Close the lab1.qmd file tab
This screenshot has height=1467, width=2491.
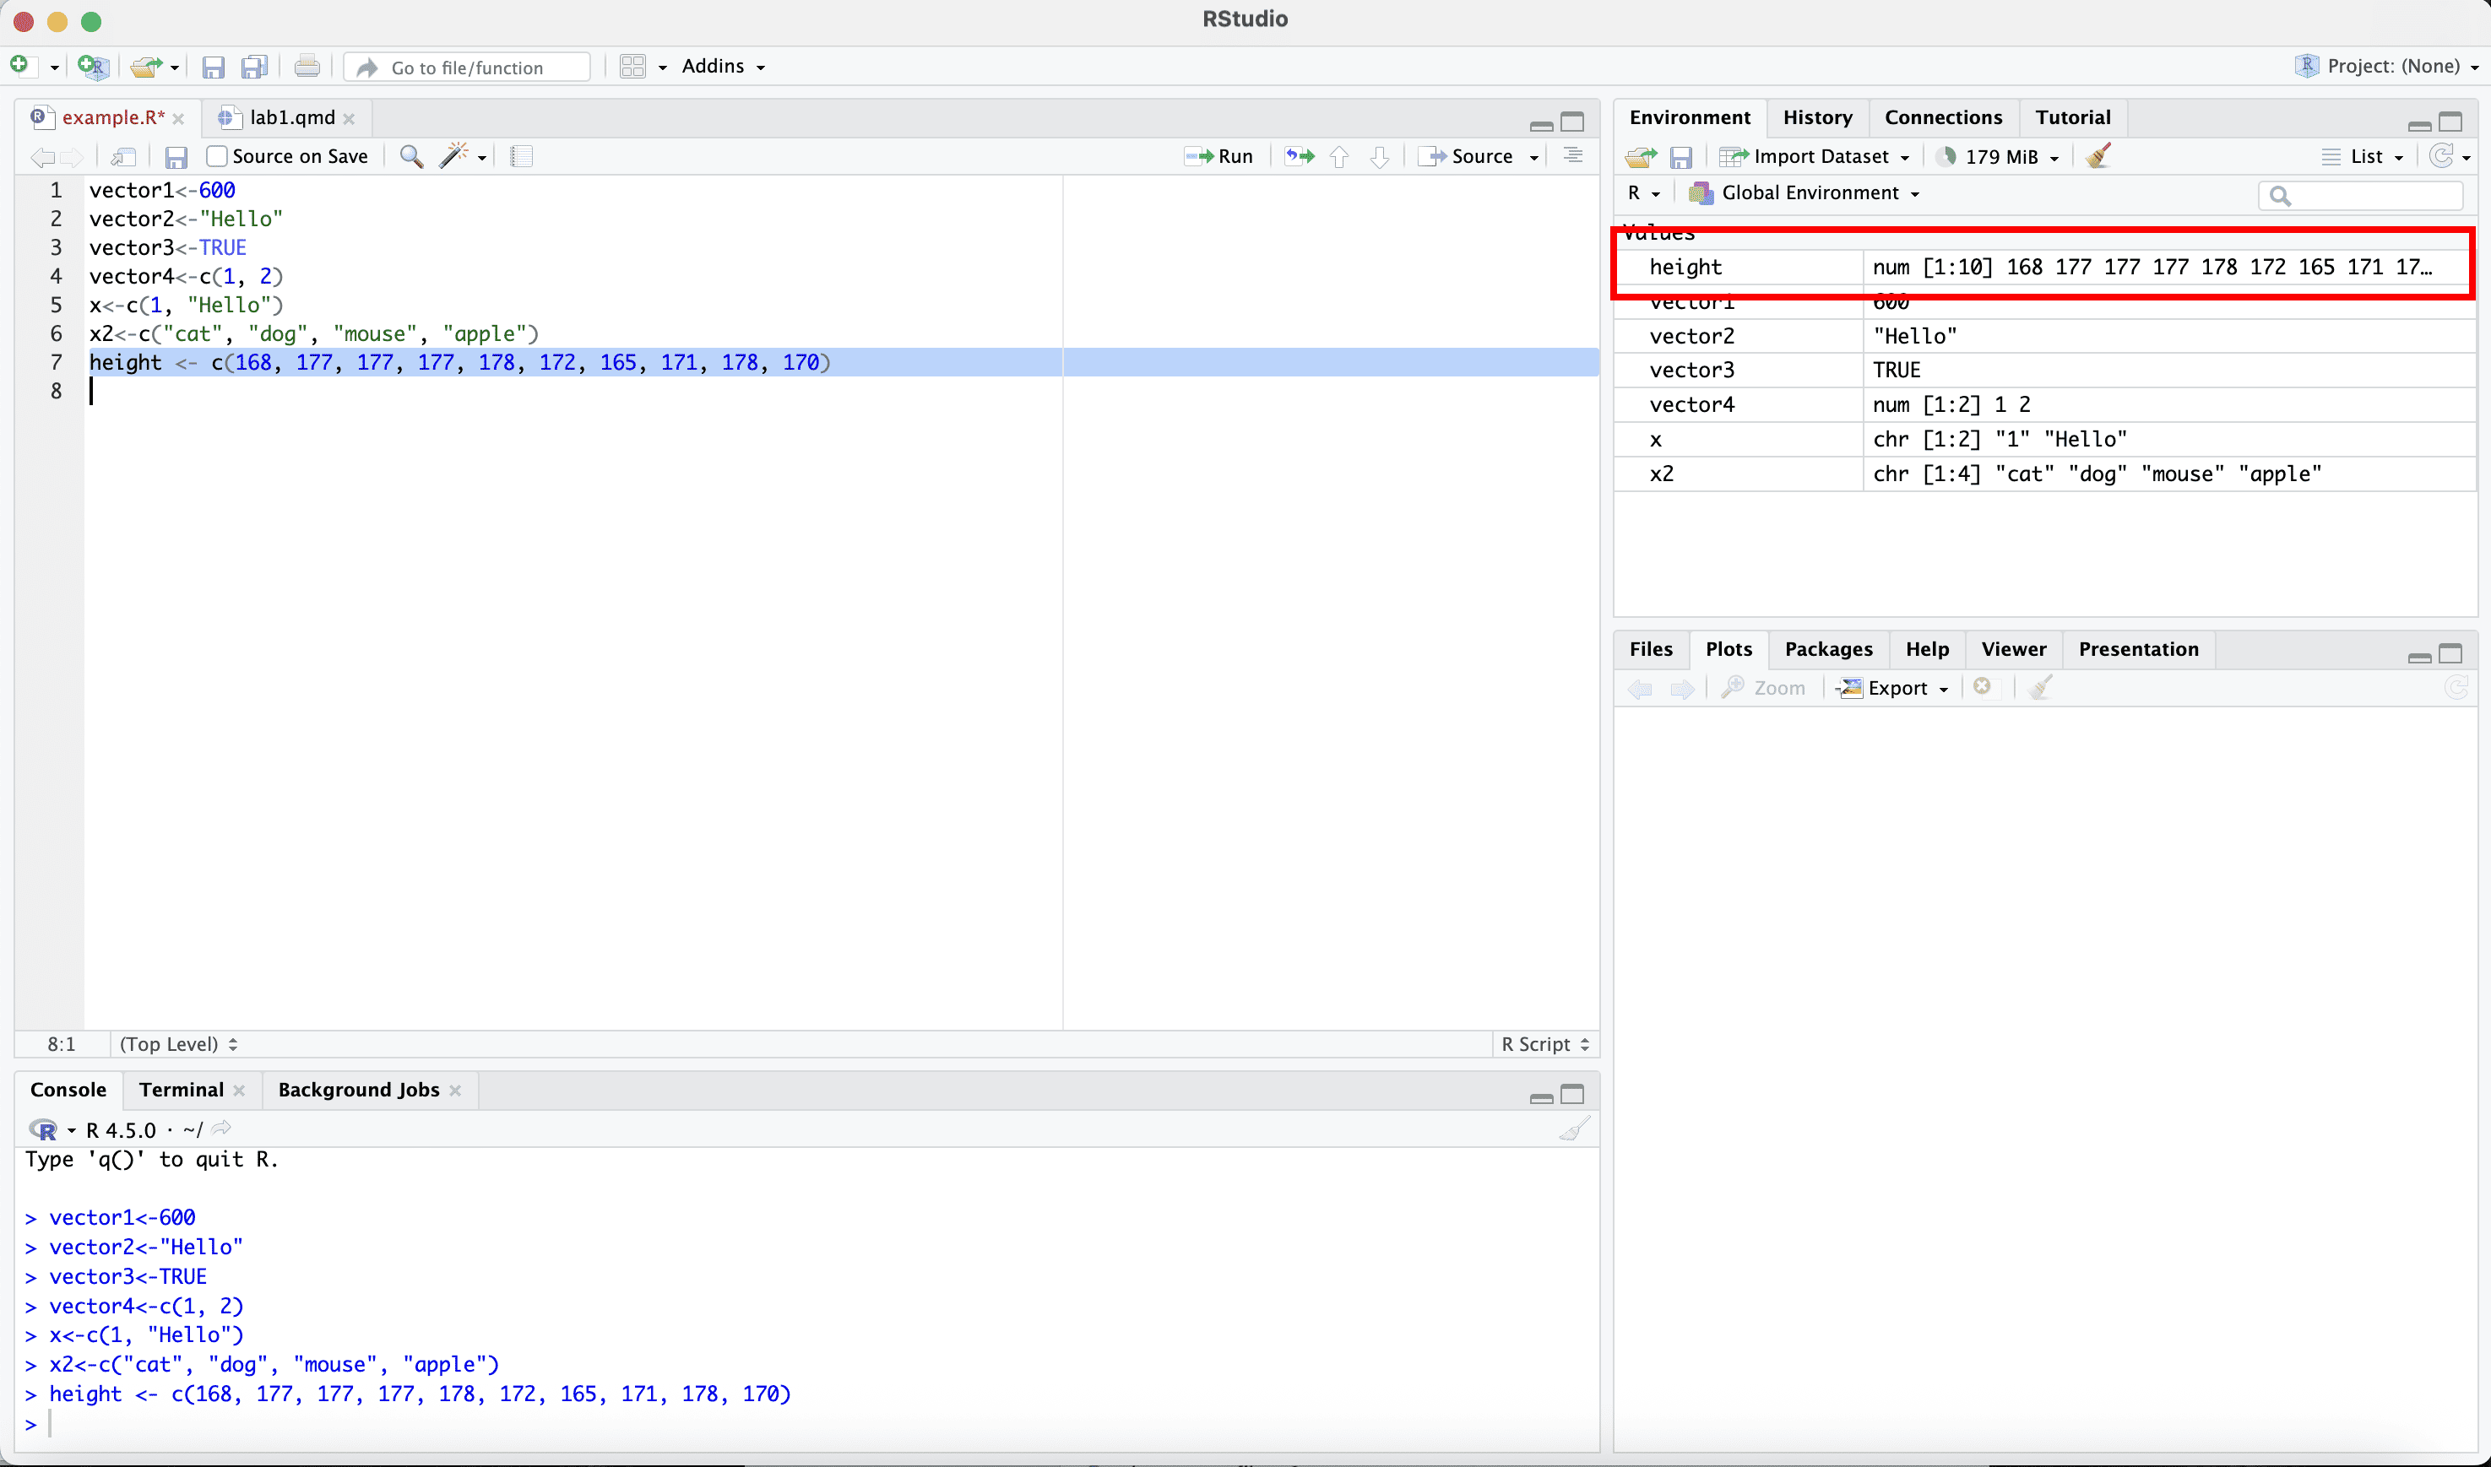[x=349, y=119]
